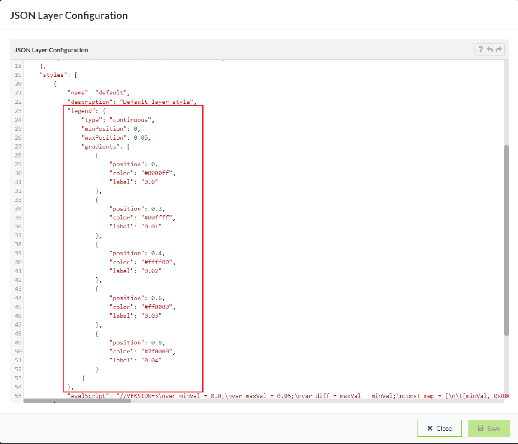Image resolution: width=518 pixels, height=444 pixels.
Task: Click the "default" name value
Action: [x=111, y=93]
